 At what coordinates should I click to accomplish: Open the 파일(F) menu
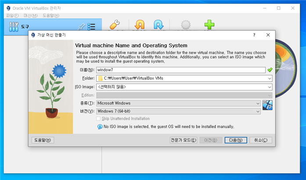pos(12,16)
